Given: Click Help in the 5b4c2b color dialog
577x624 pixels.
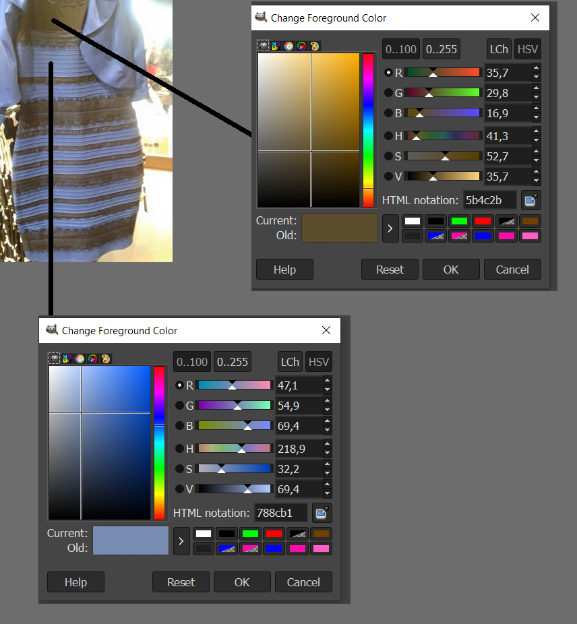Looking at the screenshot, I should click(x=284, y=270).
